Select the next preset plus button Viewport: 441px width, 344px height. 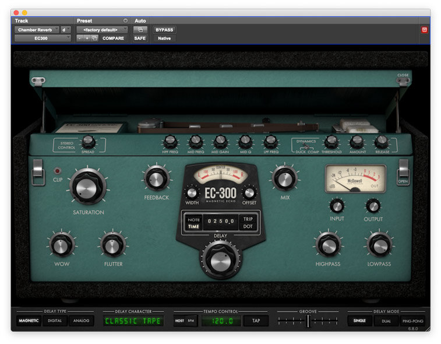[x=87, y=38]
